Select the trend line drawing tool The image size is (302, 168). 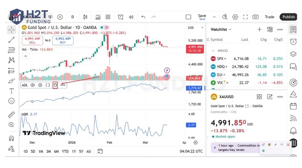pyautogui.click(x=12, y=40)
